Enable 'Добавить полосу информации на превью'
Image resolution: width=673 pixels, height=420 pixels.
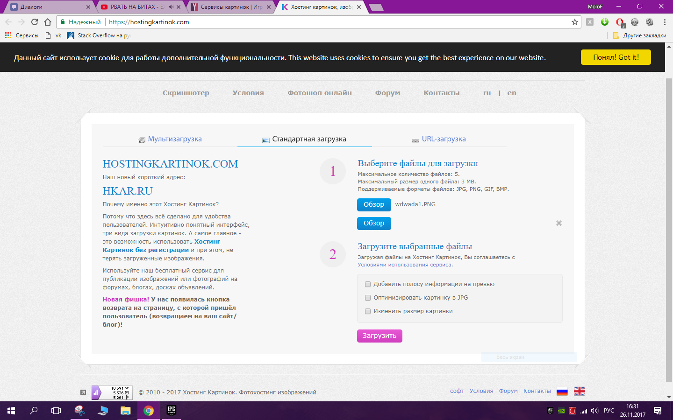coord(368,284)
